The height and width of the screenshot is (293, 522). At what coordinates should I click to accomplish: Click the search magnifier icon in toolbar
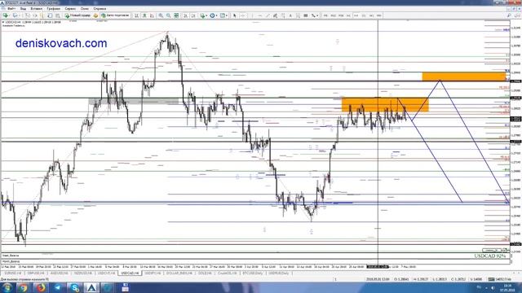[x=509, y=15]
